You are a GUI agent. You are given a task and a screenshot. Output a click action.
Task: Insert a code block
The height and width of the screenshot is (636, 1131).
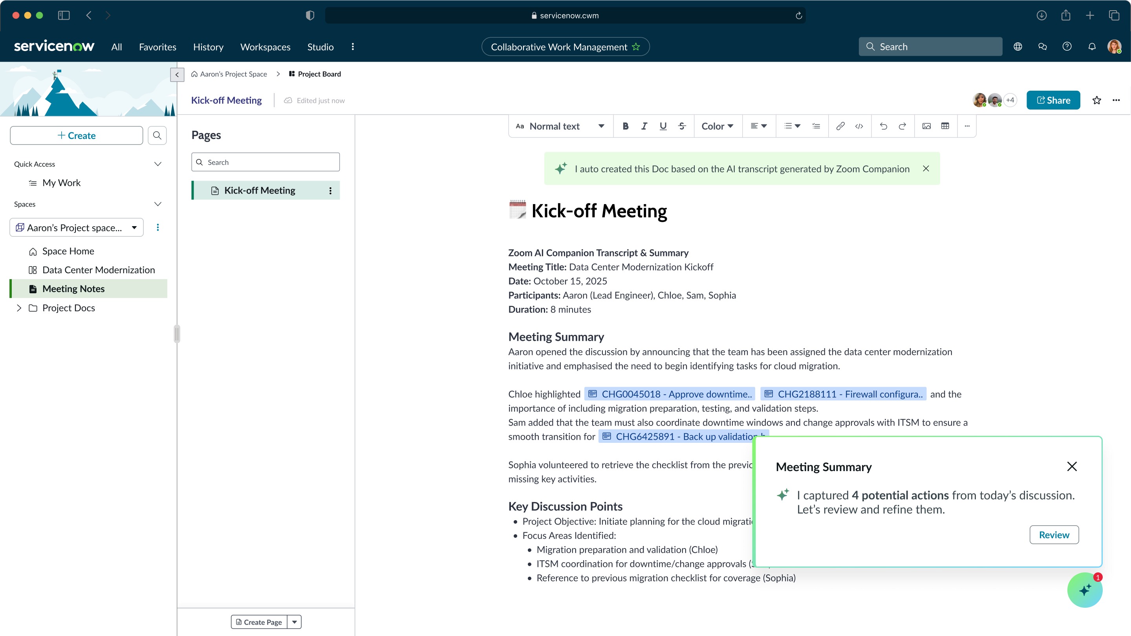(x=859, y=126)
